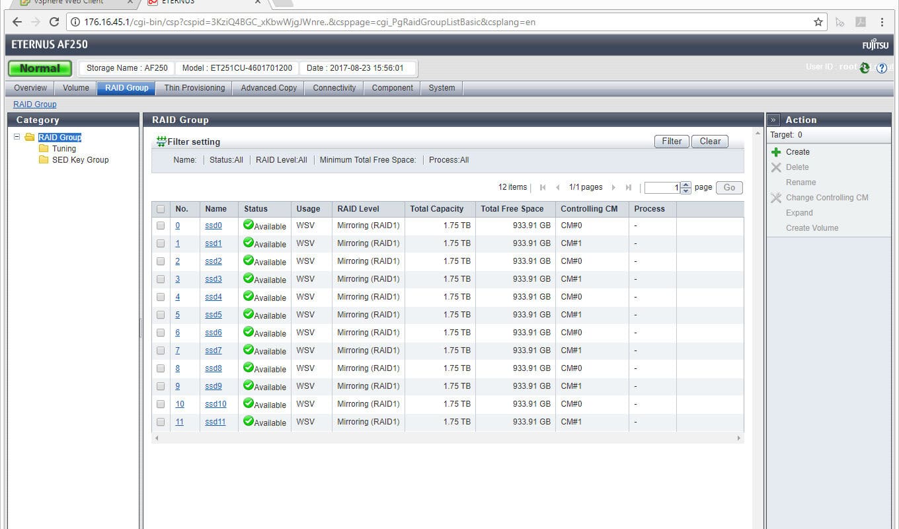Open the Chrome three-dot menu

(882, 22)
